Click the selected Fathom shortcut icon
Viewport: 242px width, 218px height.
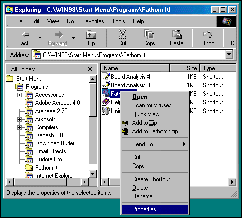click(106, 94)
